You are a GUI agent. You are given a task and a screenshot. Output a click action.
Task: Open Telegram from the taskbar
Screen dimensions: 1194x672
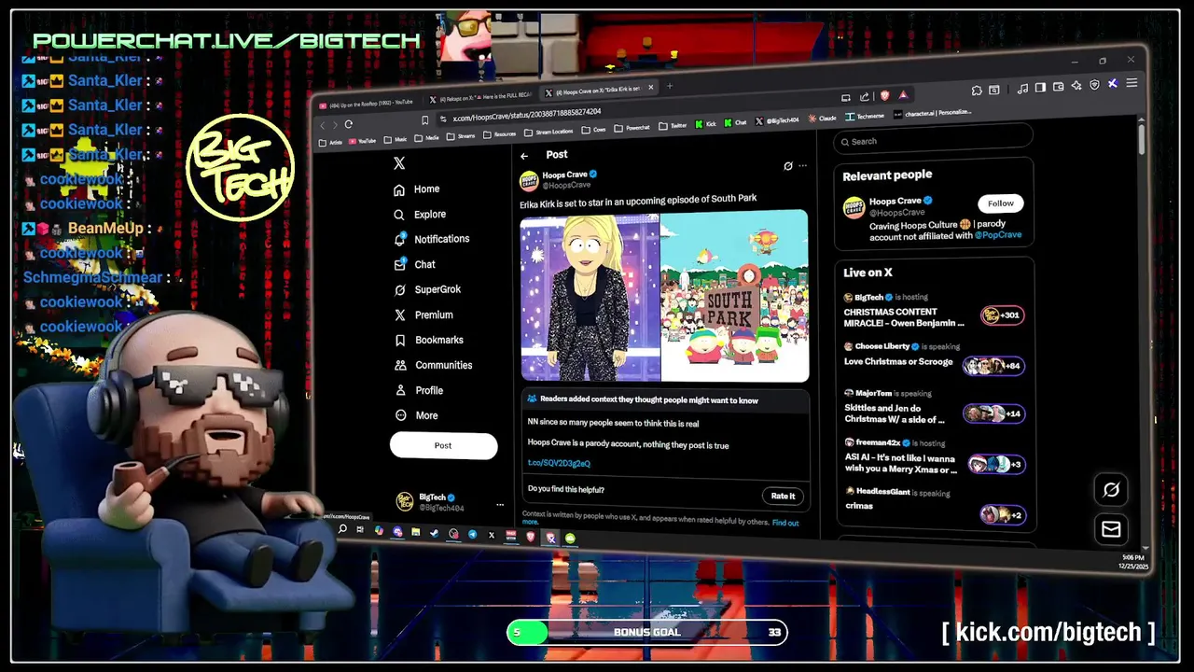[x=472, y=535]
